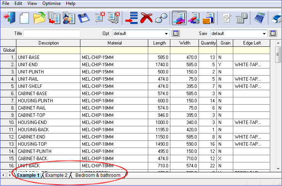Image resolution: width=282 pixels, height=186 pixels.
Task: Click the vertical scrollbar thumb
Action: click(278, 54)
